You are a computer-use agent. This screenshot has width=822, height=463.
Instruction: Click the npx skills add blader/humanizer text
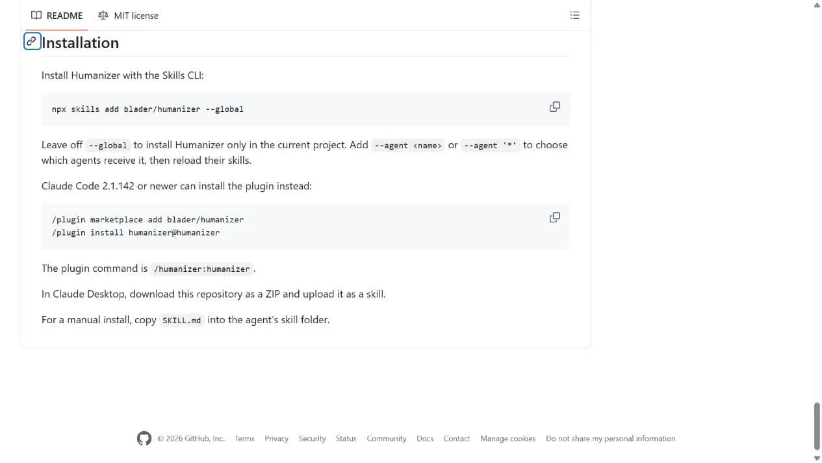point(126,109)
